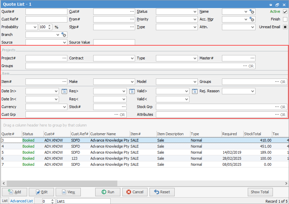
Task: Switch to the Advanced List tab
Action: click(21, 201)
